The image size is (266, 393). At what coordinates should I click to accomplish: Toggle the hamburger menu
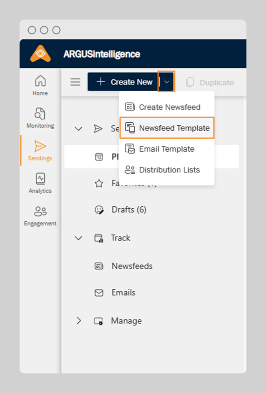[x=75, y=82]
